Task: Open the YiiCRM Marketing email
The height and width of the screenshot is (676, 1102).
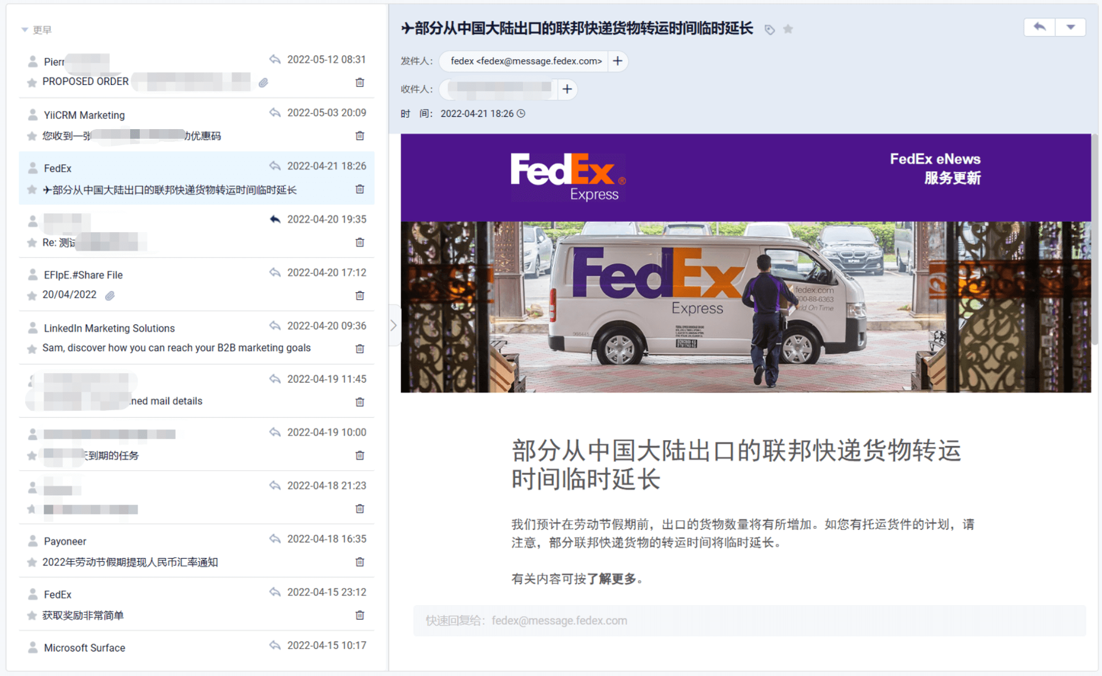Action: click(196, 124)
